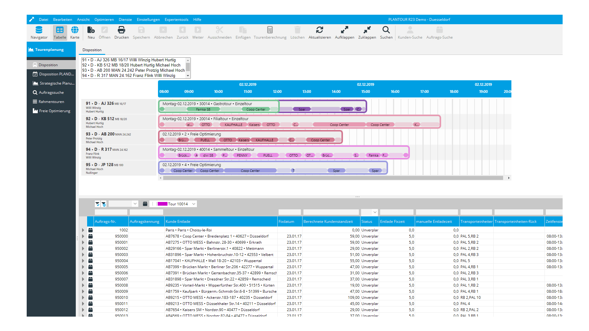
Task: Switch to Karte map view
Action: [75, 30]
